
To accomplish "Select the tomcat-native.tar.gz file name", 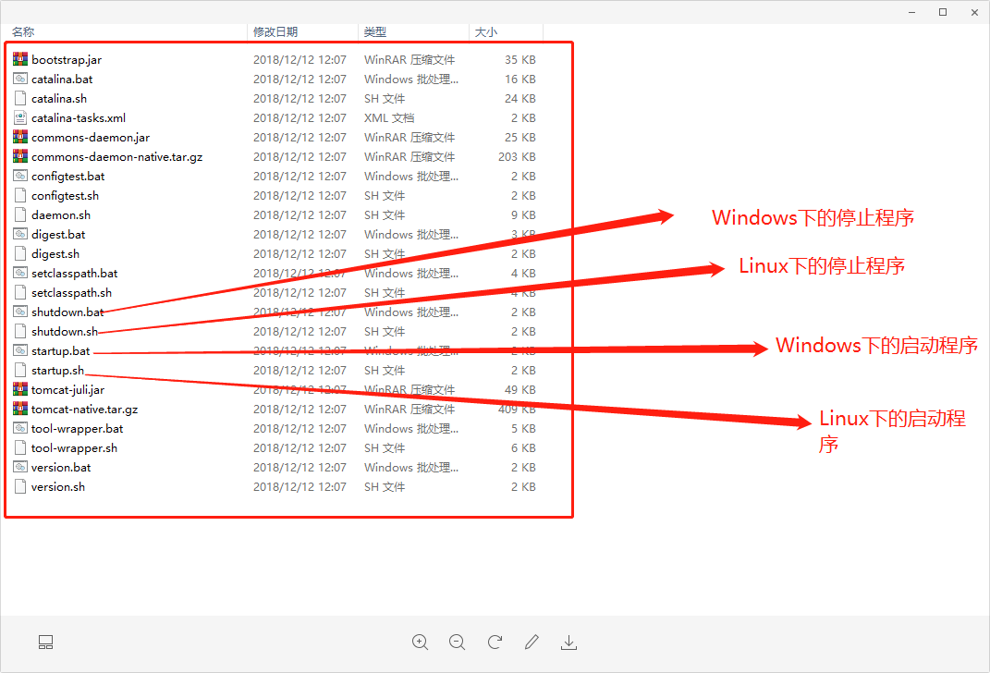I will 85,410.
